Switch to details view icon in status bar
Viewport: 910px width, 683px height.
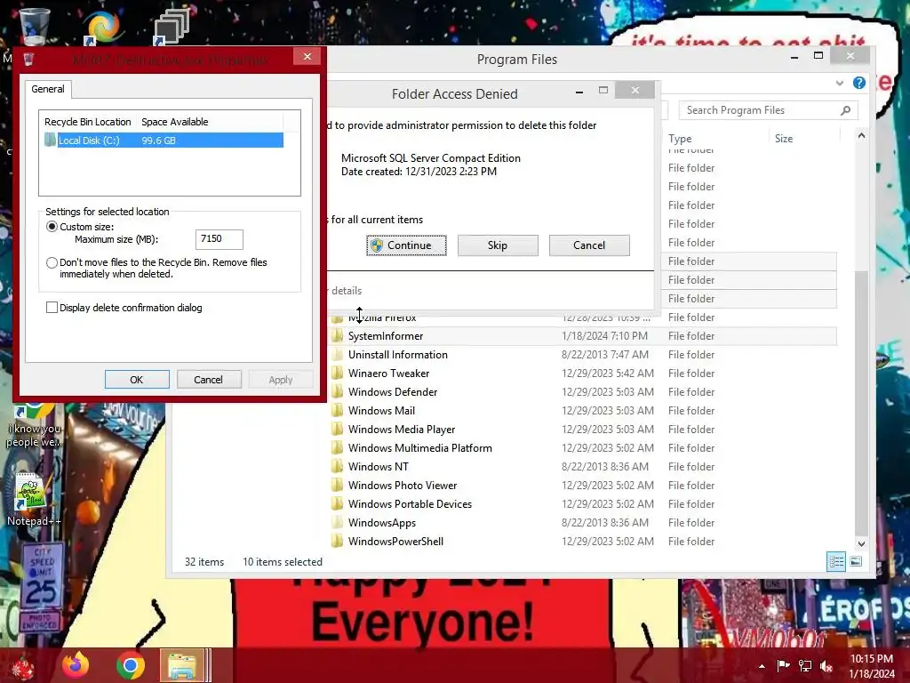[x=836, y=562]
